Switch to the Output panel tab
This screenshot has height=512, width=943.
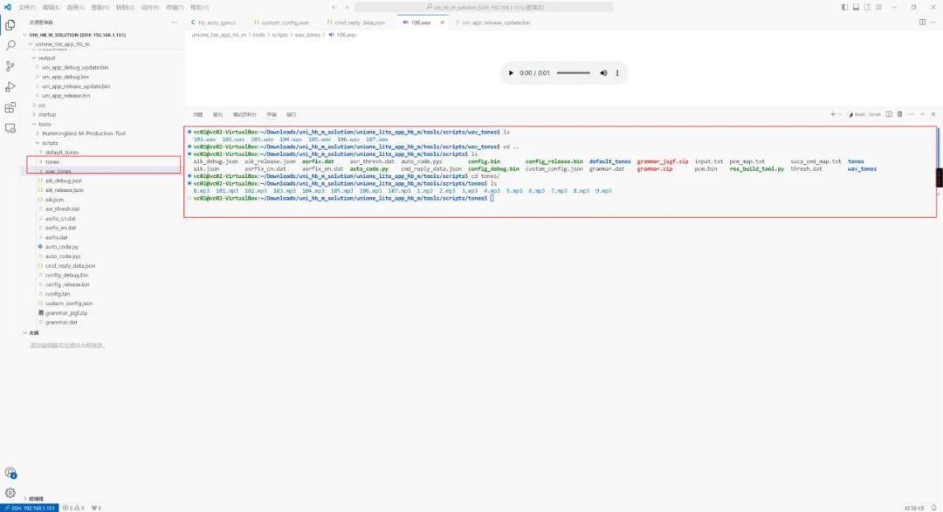click(x=217, y=114)
